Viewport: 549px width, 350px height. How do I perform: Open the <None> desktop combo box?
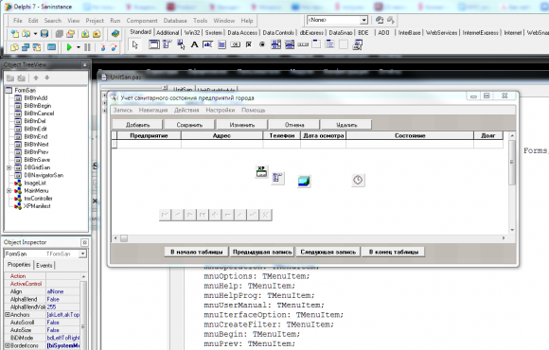tap(364, 20)
